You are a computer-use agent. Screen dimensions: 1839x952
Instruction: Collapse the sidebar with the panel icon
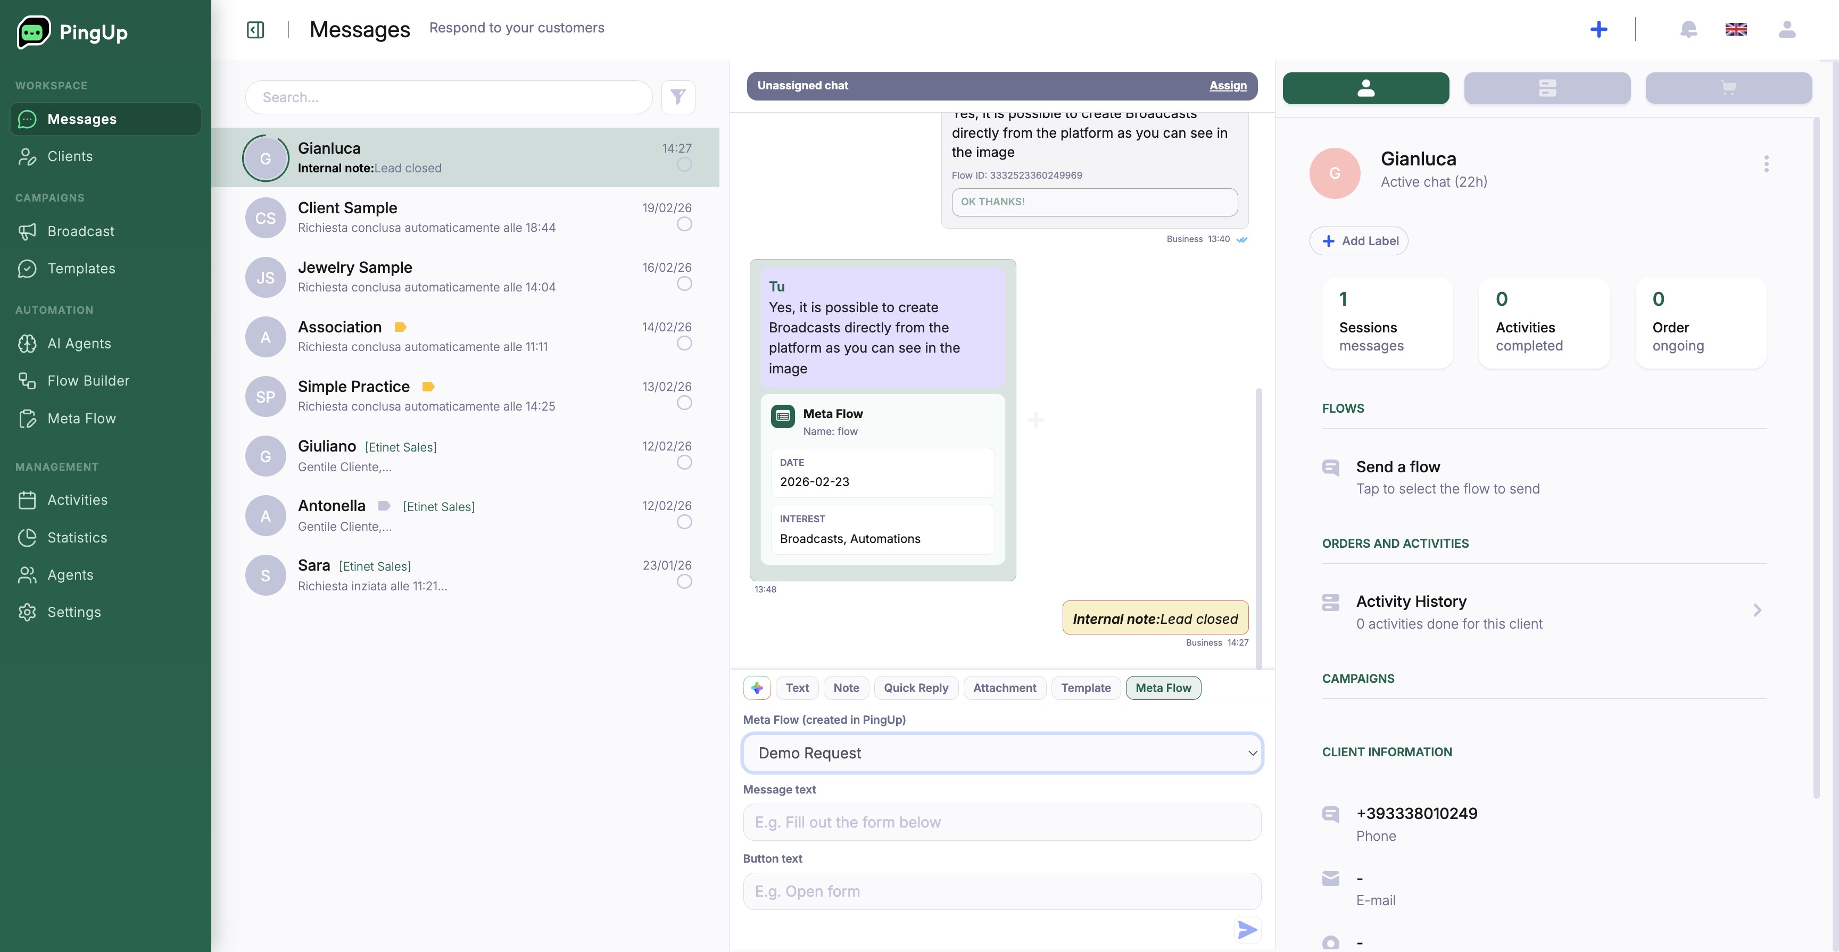(255, 29)
